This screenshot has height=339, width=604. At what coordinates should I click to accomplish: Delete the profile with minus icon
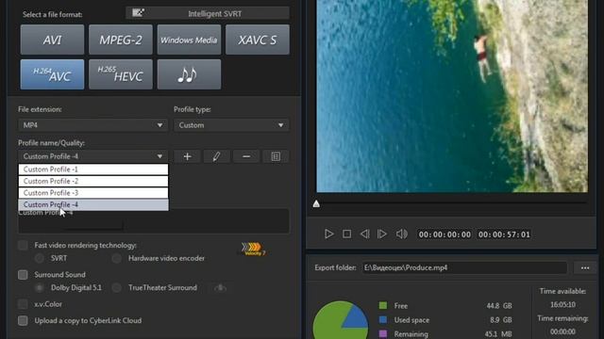(x=246, y=156)
